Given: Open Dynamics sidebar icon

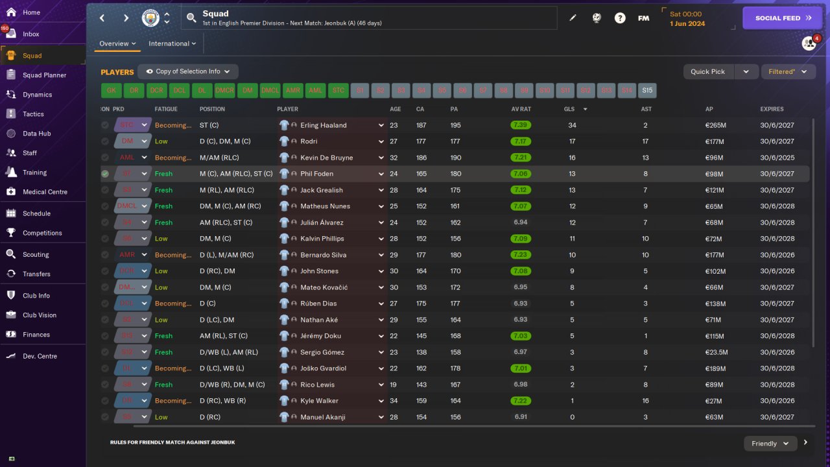Looking at the screenshot, I should [11, 95].
